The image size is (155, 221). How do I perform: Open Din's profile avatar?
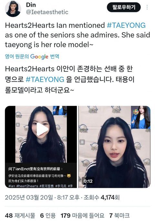point(13,9)
